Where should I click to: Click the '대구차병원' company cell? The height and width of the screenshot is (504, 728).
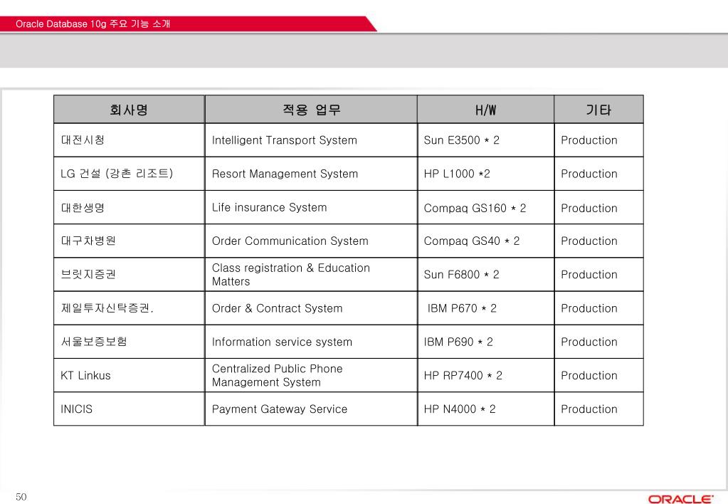pos(129,241)
